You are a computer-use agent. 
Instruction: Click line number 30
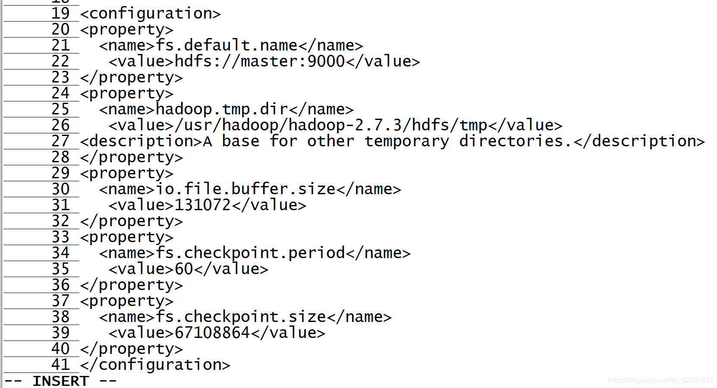click(x=60, y=189)
